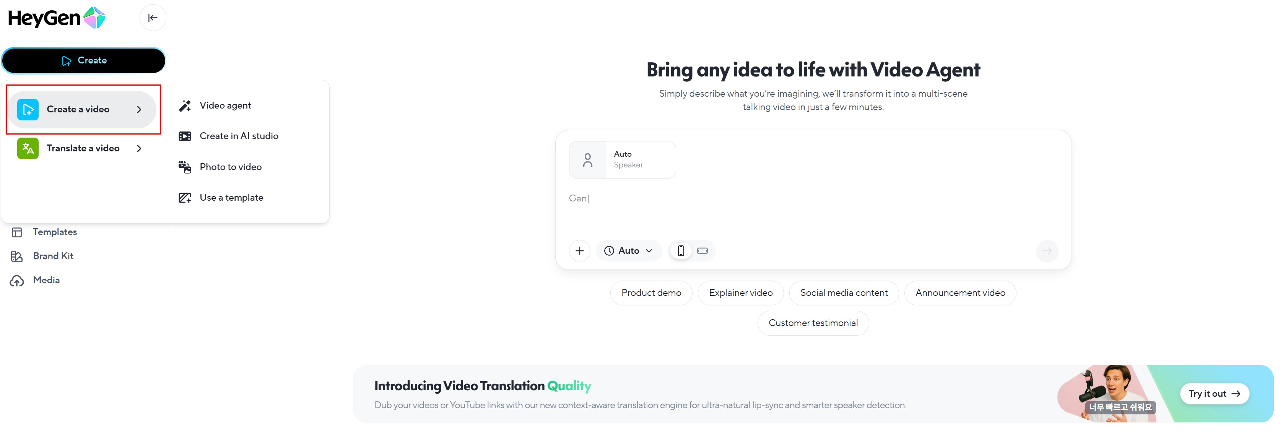
Task: Open Templates from the sidebar
Action: (x=55, y=232)
